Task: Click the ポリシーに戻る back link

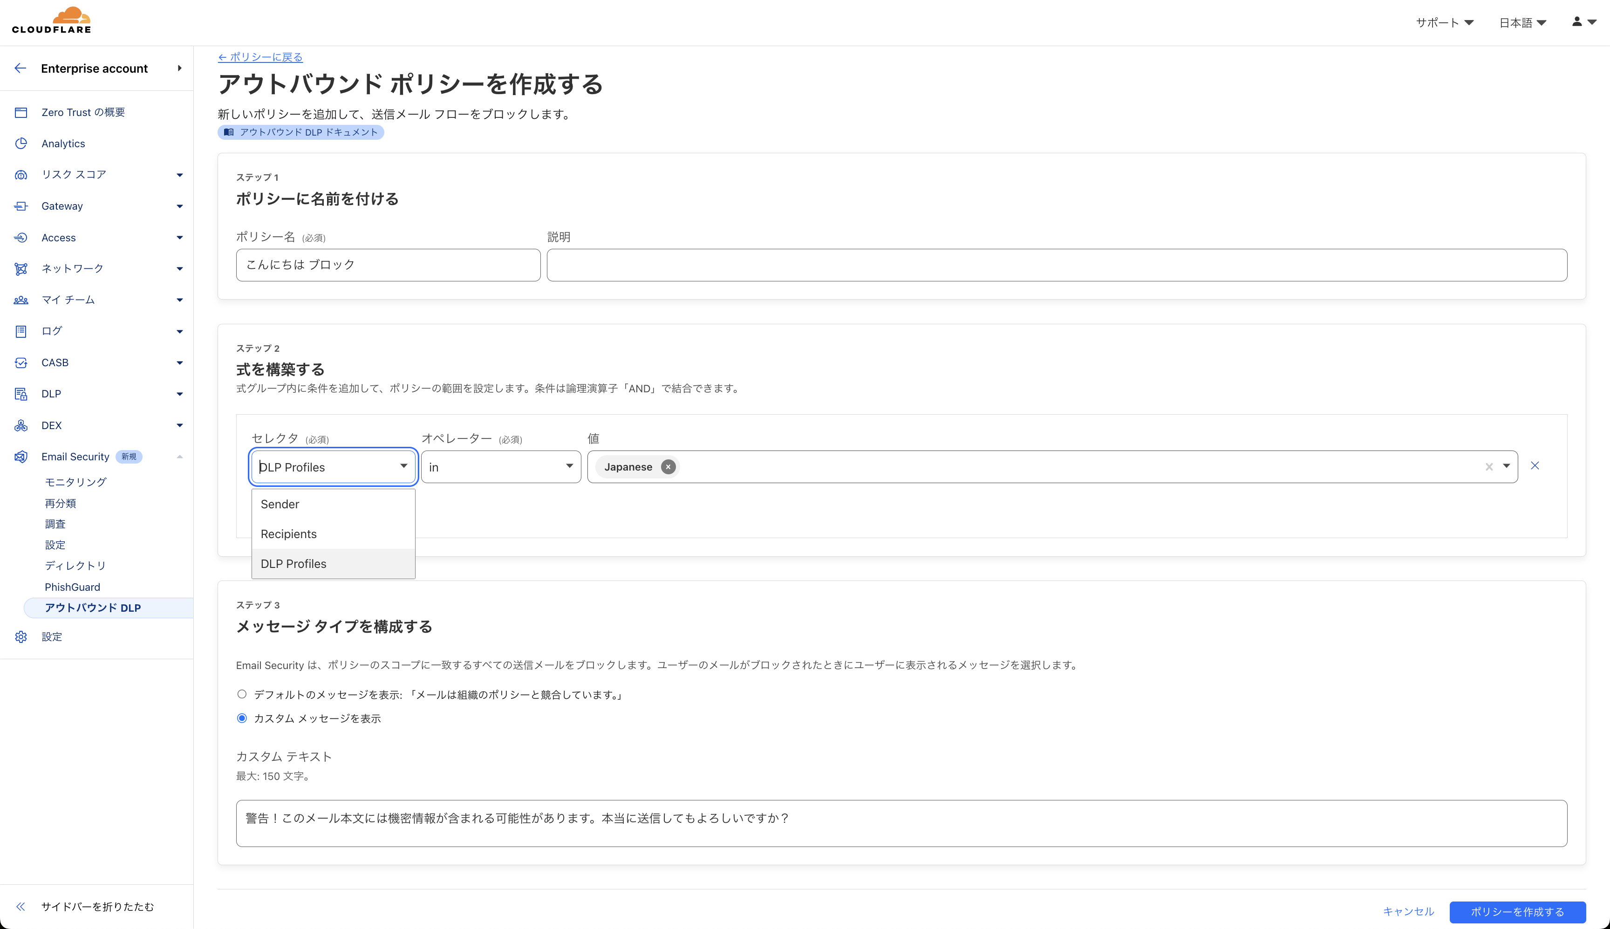Action: [x=260, y=57]
